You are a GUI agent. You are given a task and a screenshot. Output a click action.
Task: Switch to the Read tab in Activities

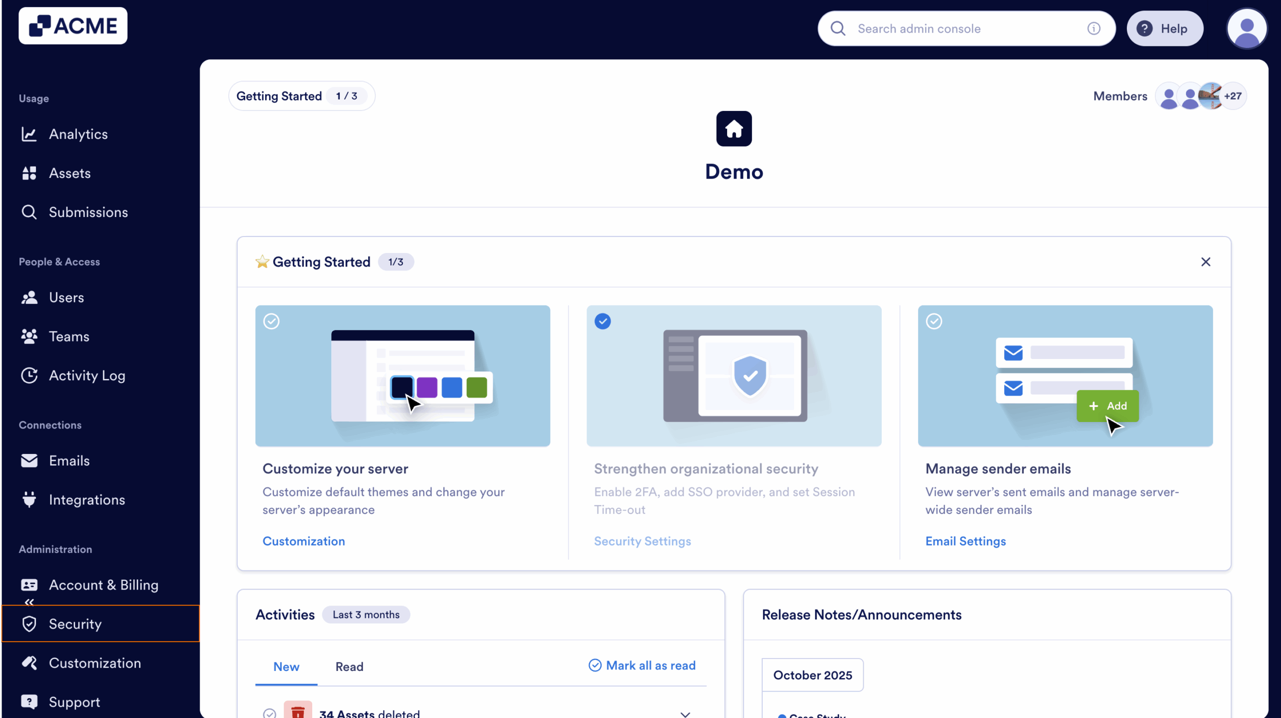[349, 666]
